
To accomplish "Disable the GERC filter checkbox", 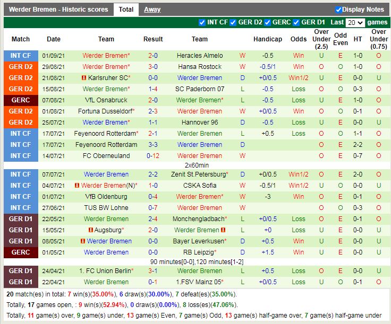I will [267, 22].
